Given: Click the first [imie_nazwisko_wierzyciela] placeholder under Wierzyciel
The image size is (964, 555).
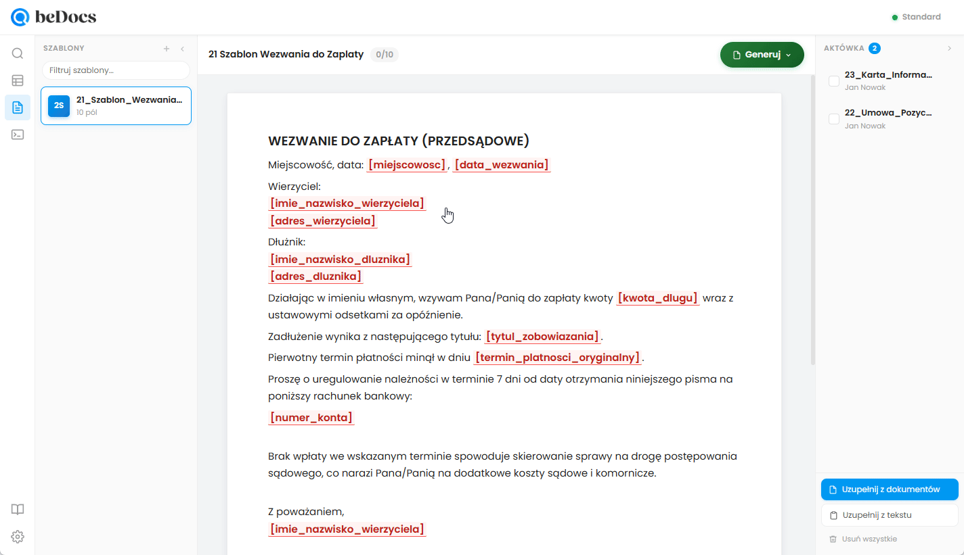Looking at the screenshot, I should tap(347, 203).
